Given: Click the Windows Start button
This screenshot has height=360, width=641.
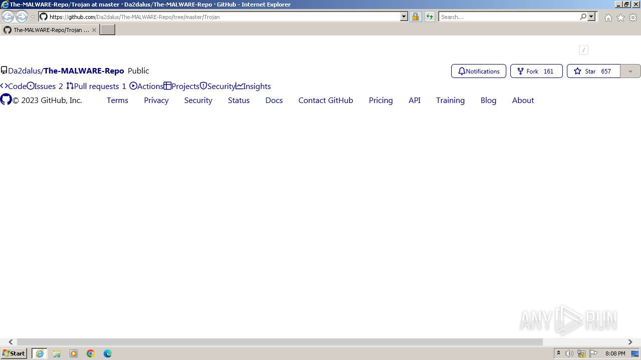Looking at the screenshot, I should click(x=14, y=353).
